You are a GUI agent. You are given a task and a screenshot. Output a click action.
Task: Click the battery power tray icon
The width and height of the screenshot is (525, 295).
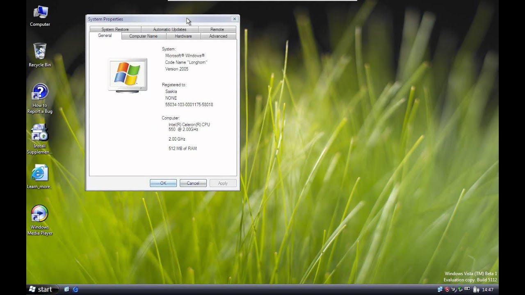click(x=476, y=289)
